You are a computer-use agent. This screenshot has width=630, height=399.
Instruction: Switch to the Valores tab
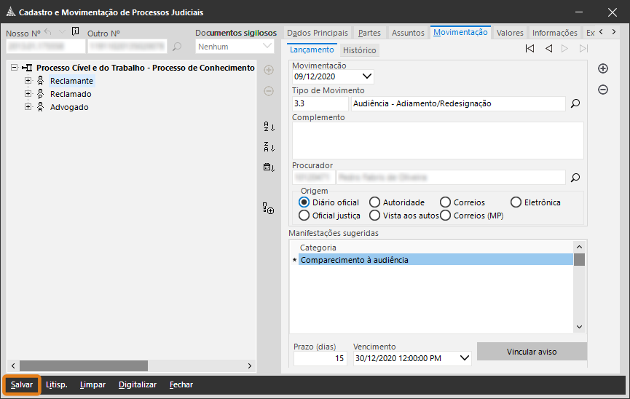(510, 33)
